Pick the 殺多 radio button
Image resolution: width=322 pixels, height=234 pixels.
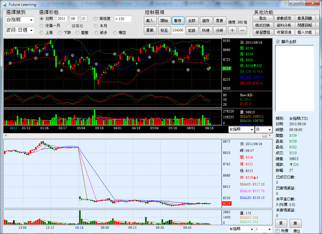pos(96,33)
